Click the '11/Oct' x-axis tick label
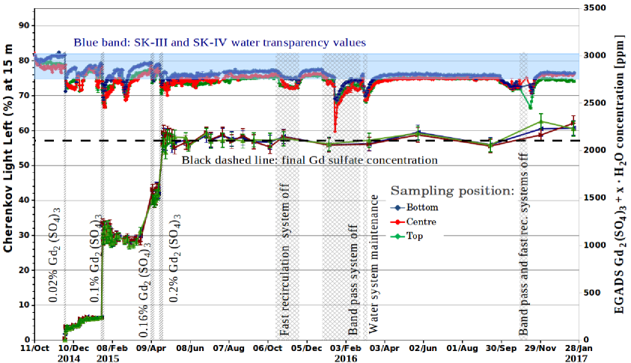Screen dimensions: 631x363 (x=34, y=349)
